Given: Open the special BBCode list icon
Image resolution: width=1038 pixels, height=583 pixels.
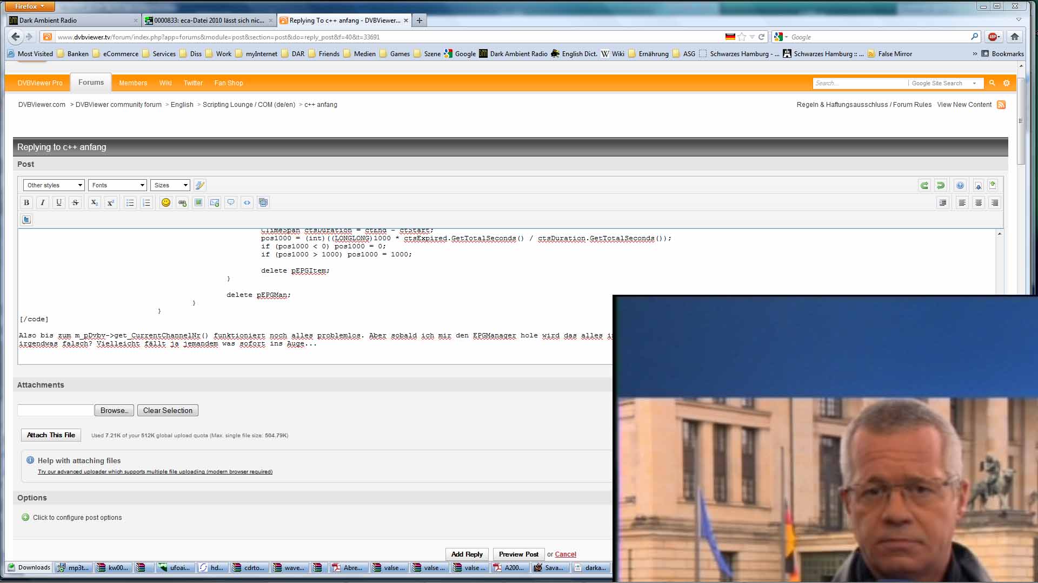Looking at the screenshot, I should 263,202.
